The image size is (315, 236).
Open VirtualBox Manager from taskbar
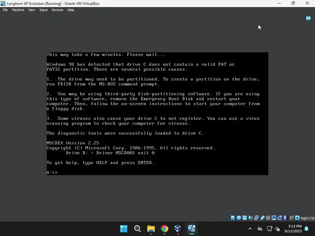[178, 229]
